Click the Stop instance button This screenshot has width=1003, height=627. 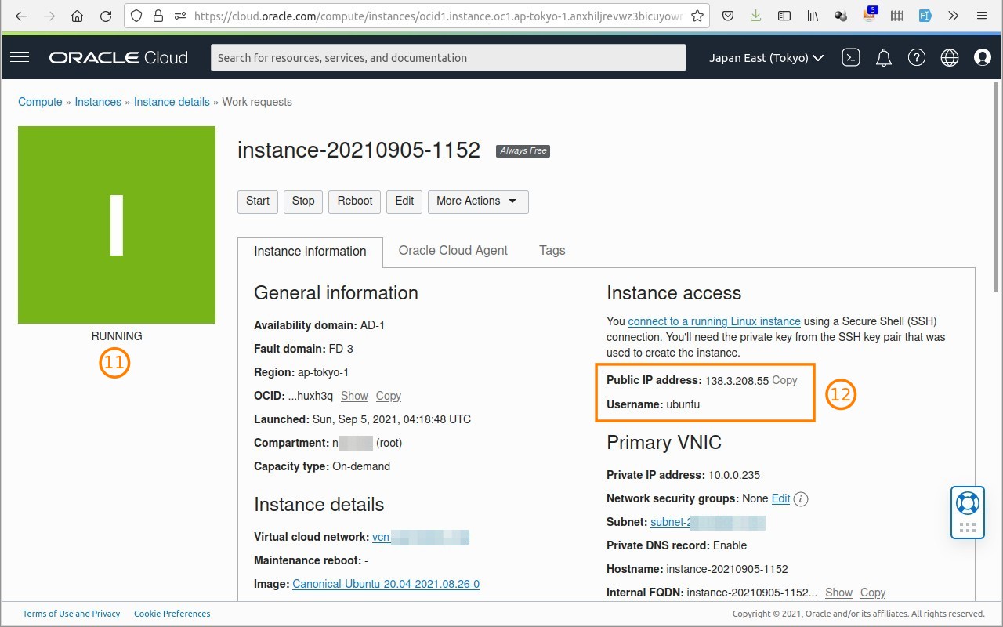pyautogui.click(x=303, y=201)
